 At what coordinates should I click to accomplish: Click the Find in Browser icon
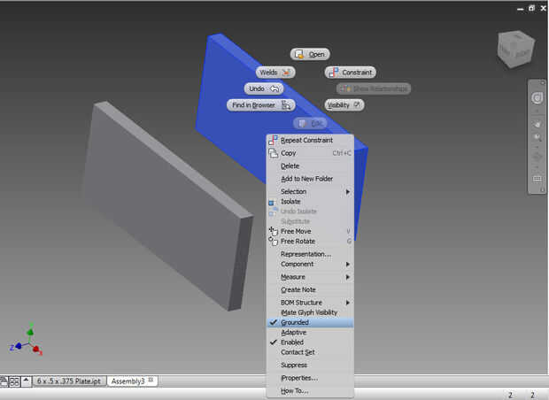coord(286,105)
